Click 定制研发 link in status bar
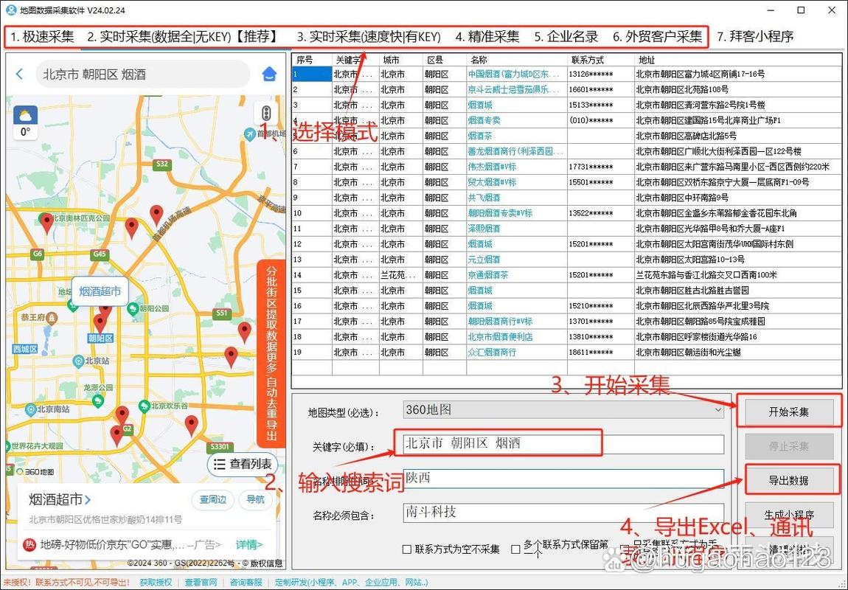 click(352, 583)
